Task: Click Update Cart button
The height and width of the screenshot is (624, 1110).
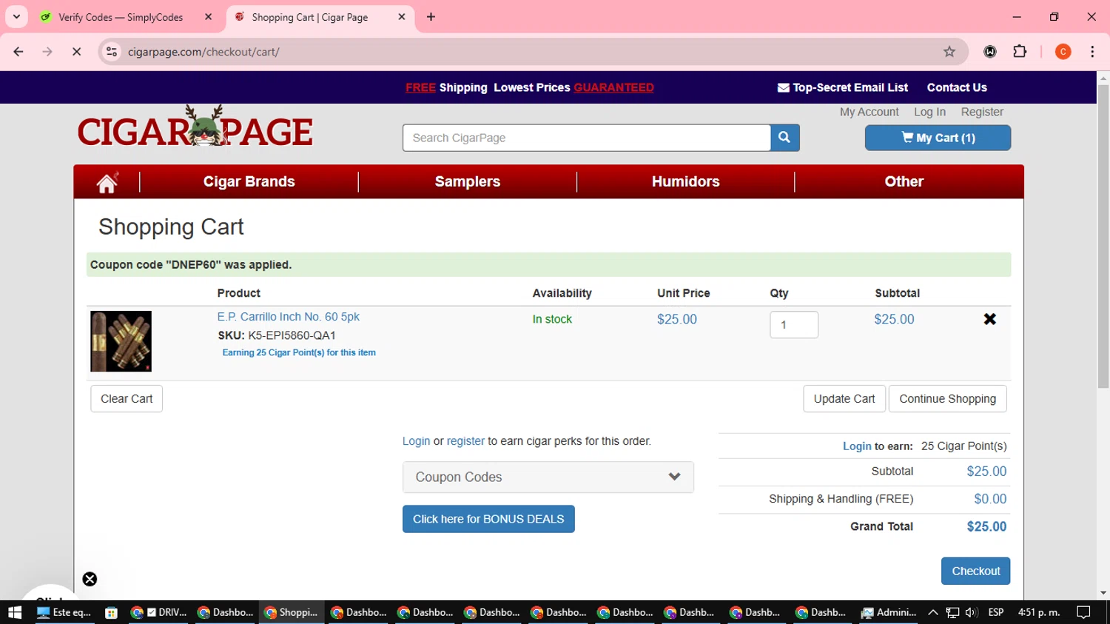Action: click(x=844, y=399)
